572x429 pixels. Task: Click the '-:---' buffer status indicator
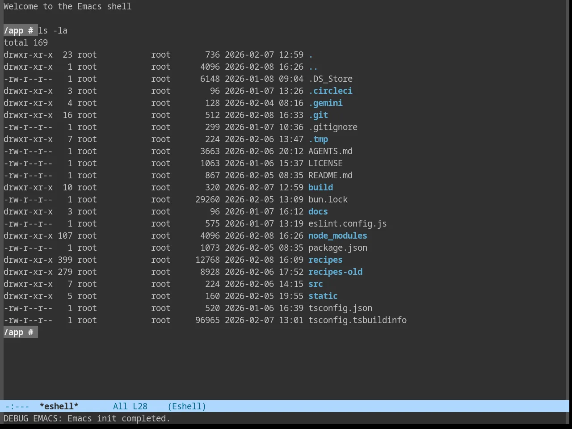pyautogui.click(x=17, y=406)
